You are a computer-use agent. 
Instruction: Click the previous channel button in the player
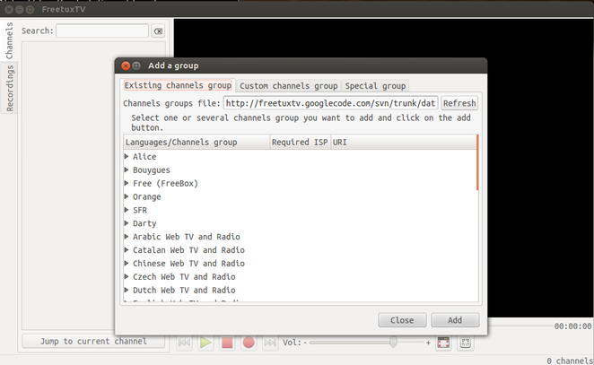pos(185,343)
